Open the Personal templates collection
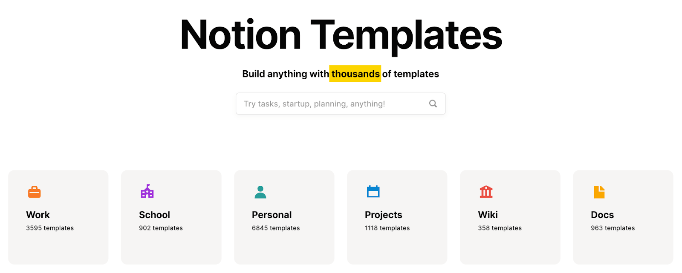This screenshot has width=682, height=273. coord(284,217)
